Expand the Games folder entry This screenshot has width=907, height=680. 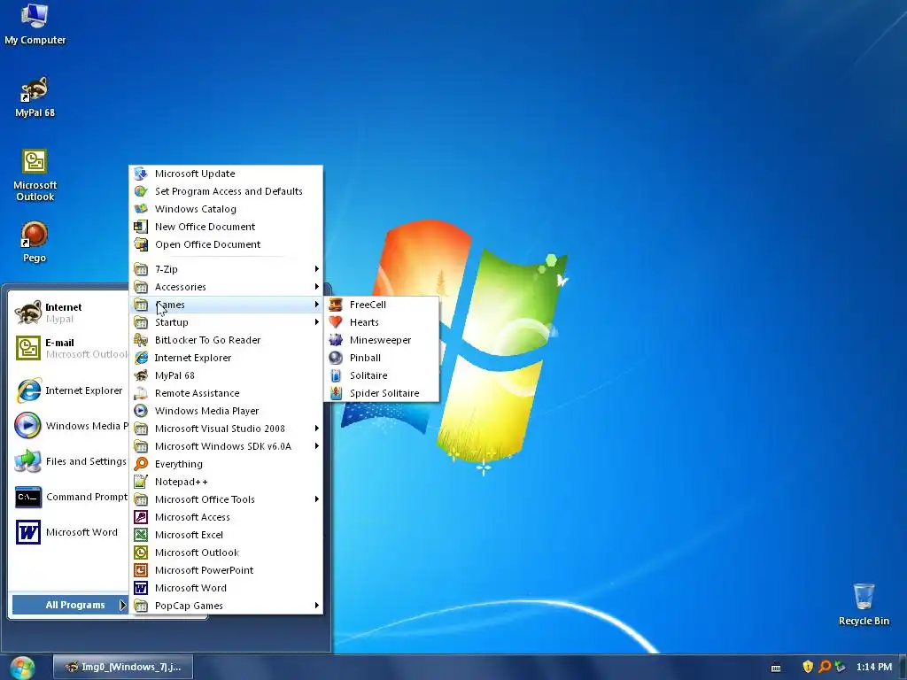[226, 305]
